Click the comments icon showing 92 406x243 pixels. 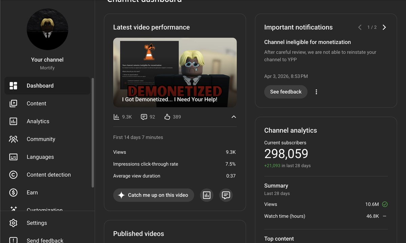click(x=144, y=117)
